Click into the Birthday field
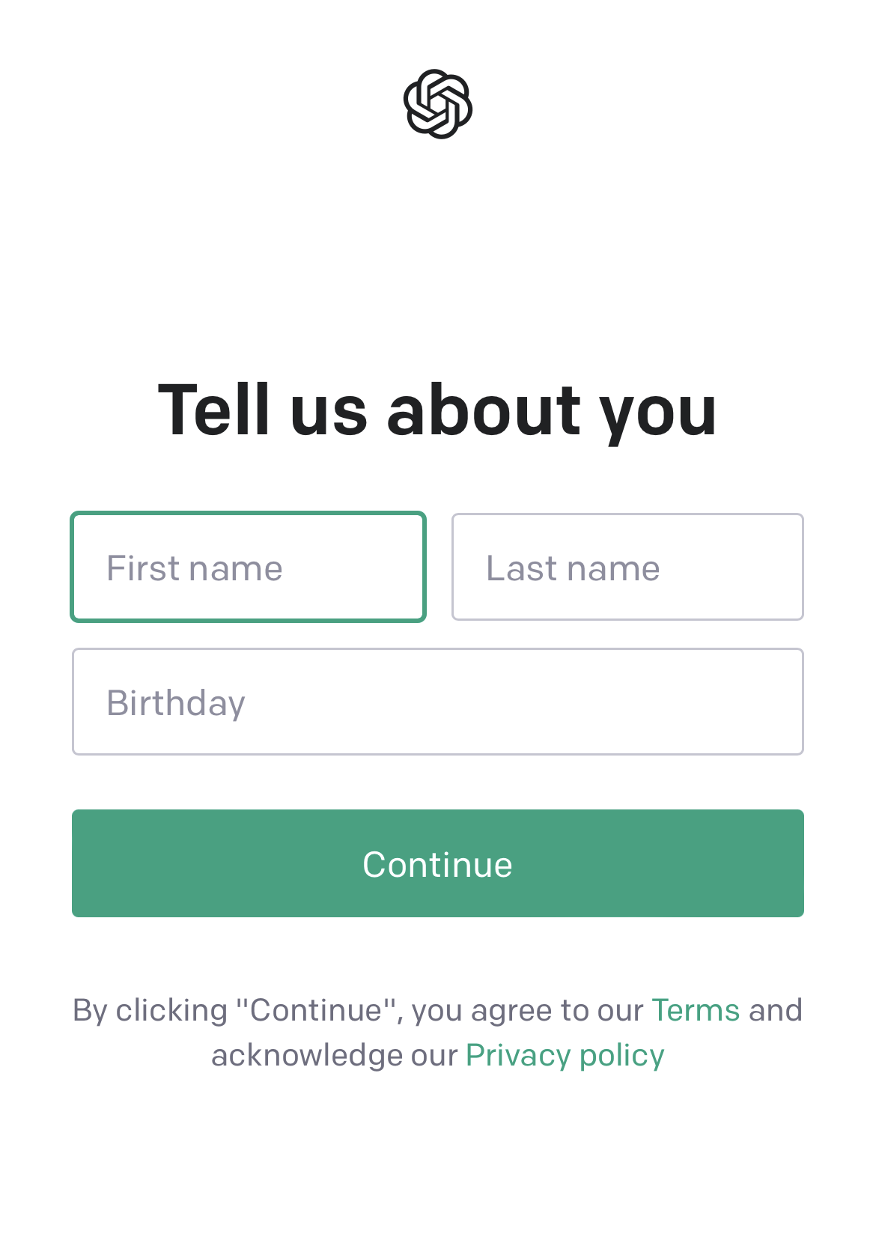The height and width of the screenshot is (1237, 876). click(438, 702)
